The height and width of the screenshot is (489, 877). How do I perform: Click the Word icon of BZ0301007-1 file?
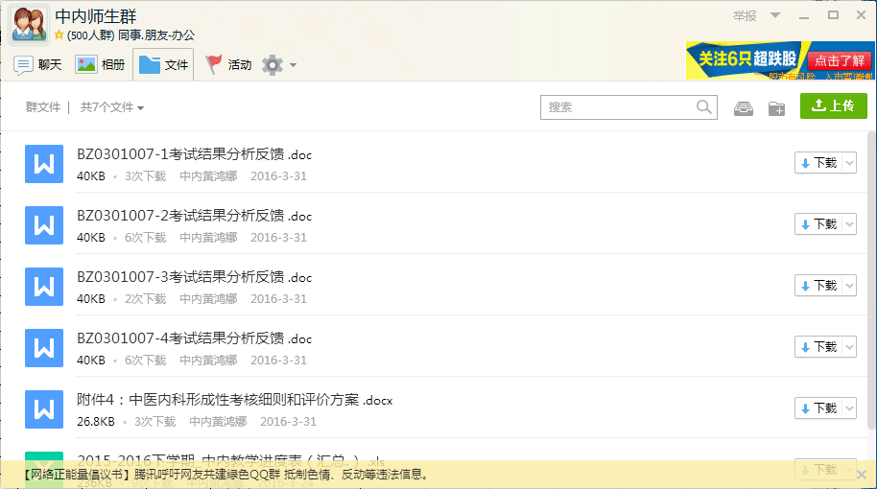pyautogui.click(x=43, y=164)
